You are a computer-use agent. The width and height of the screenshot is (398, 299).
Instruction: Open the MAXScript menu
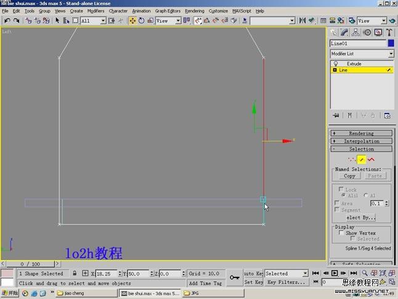point(242,11)
